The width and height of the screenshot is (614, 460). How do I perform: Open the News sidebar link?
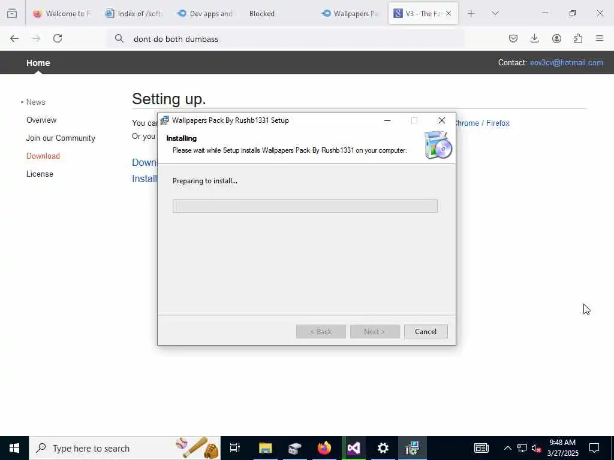pyautogui.click(x=35, y=102)
